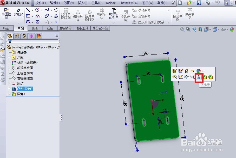
Task: Open the Rectangle tool dropdown arrow
Action: click(32, 16)
